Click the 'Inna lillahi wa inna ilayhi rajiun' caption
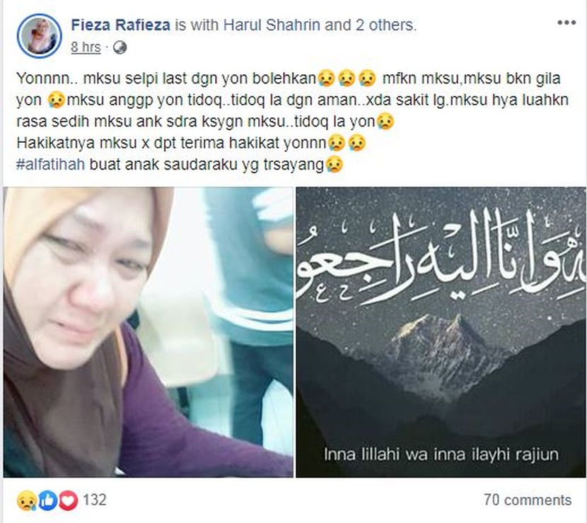 click(441, 454)
